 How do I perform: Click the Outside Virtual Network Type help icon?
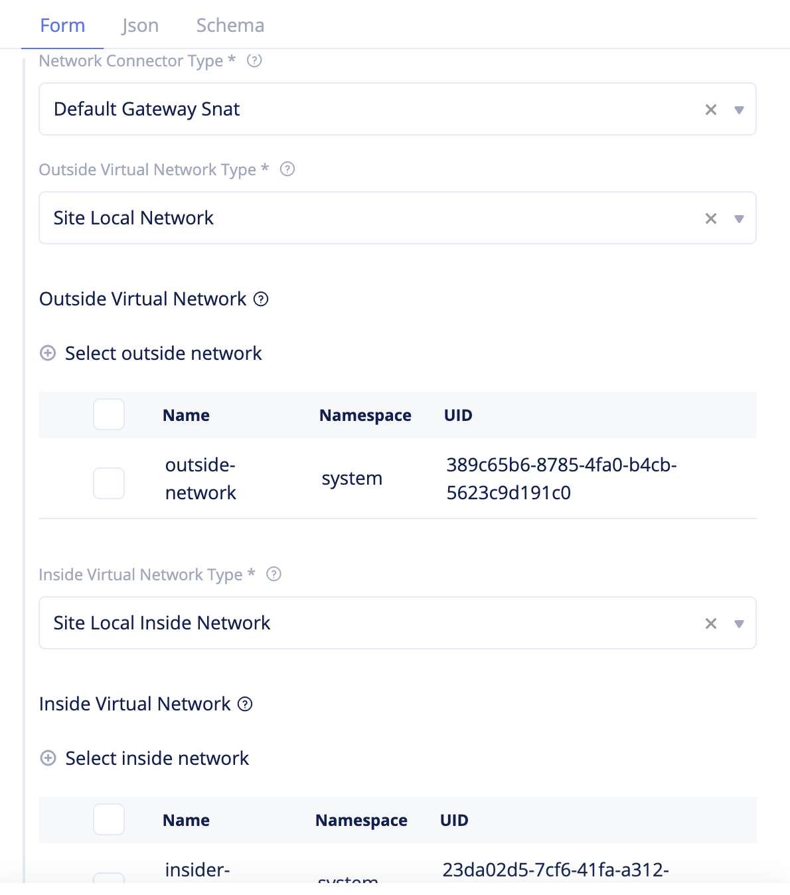click(287, 169)
